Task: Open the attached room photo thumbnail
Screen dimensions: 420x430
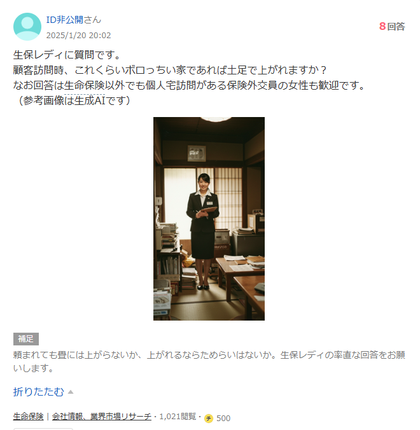Action: click(209, 219)
